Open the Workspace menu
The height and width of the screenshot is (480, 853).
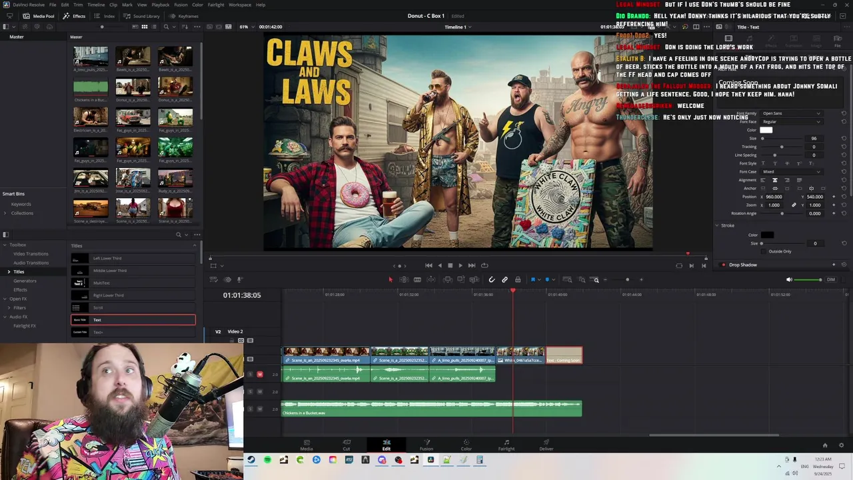pyautogui.click(x=240, y=5)
